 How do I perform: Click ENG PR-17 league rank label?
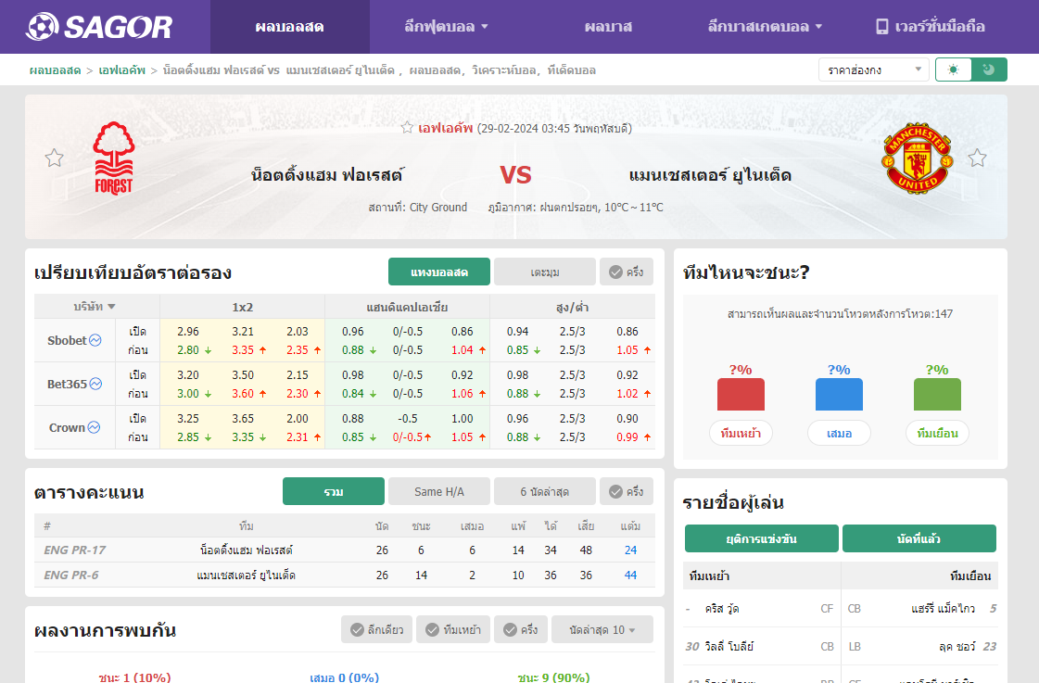click(74, 550)
